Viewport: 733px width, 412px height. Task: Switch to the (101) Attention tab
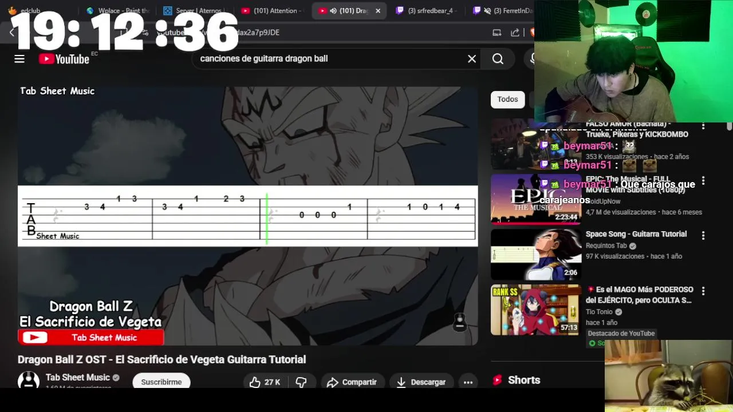click(271, 11)
